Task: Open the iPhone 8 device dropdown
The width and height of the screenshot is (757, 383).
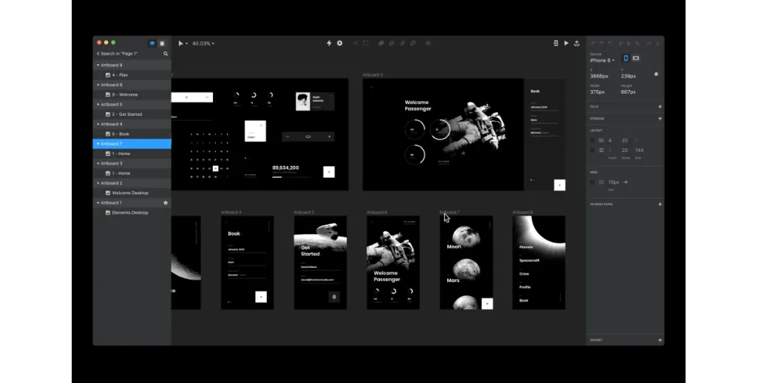Action: 602,61
